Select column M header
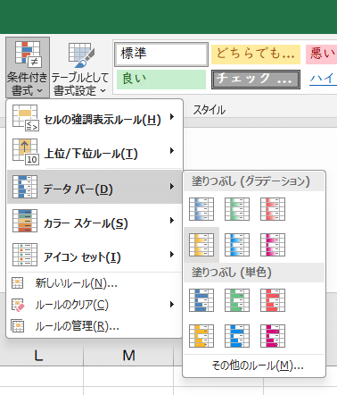 pos(128,356)
